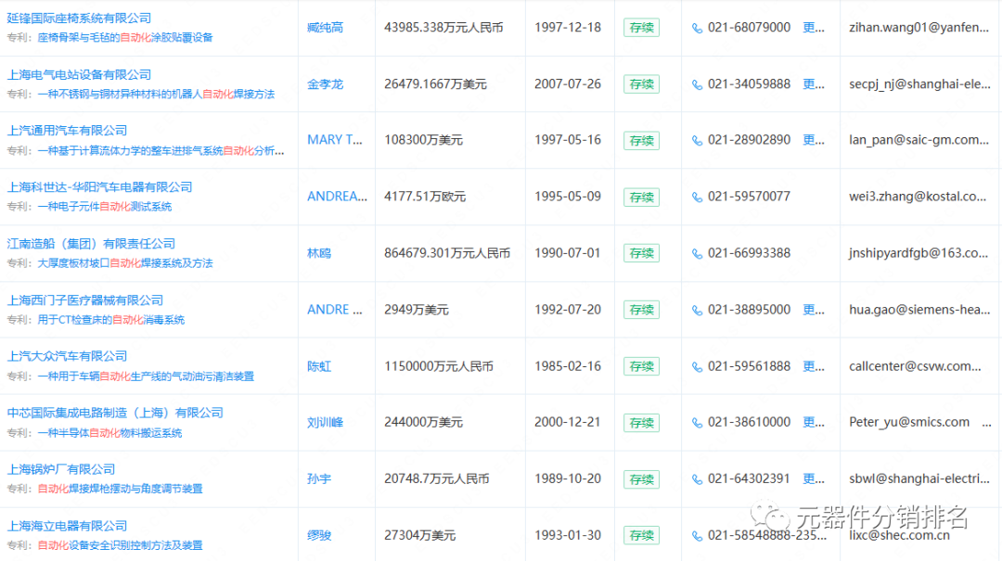Open legal representative MARY T...

[335, 140]
